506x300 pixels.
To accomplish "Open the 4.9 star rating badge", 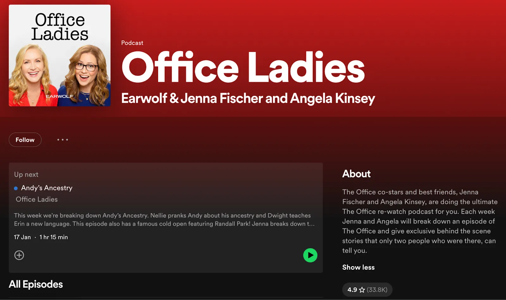I will pos(367,290).
